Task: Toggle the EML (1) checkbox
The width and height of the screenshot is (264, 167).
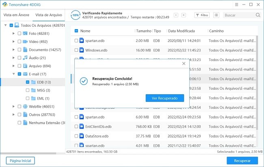Action: [28, 98]
